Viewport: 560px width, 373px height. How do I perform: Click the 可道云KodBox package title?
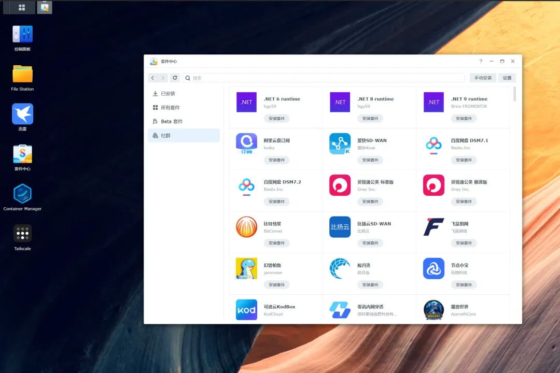point(279,307)
